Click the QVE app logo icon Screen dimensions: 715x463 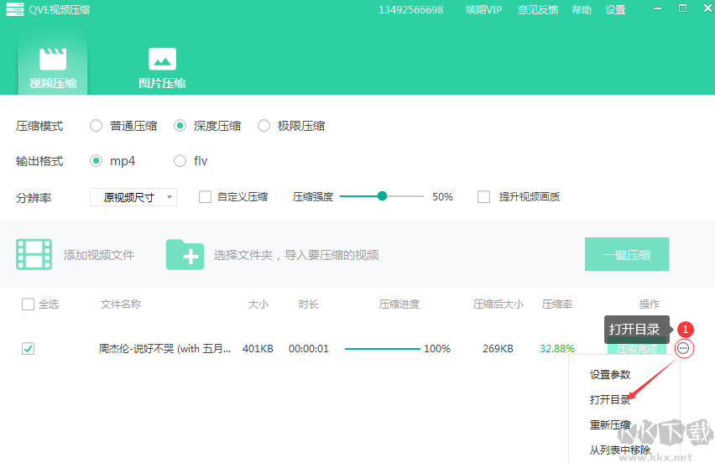[15, 10]
